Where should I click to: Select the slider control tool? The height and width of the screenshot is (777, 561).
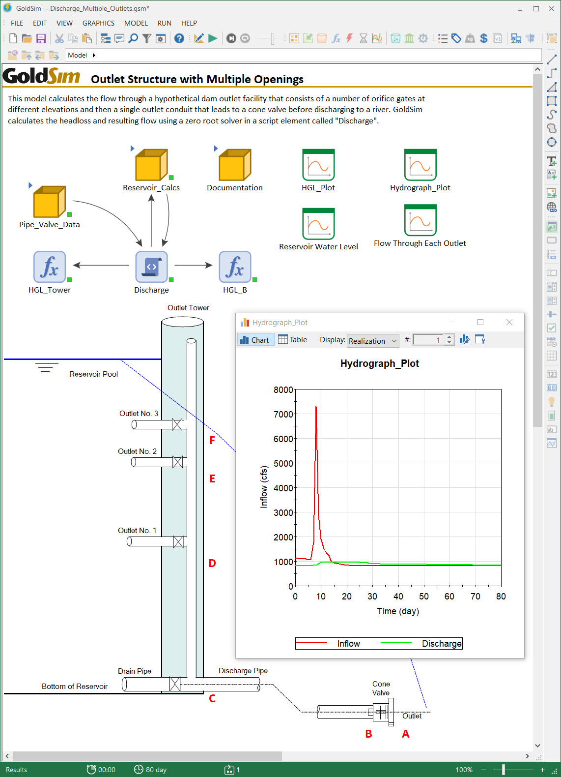[x=552, y=314]
